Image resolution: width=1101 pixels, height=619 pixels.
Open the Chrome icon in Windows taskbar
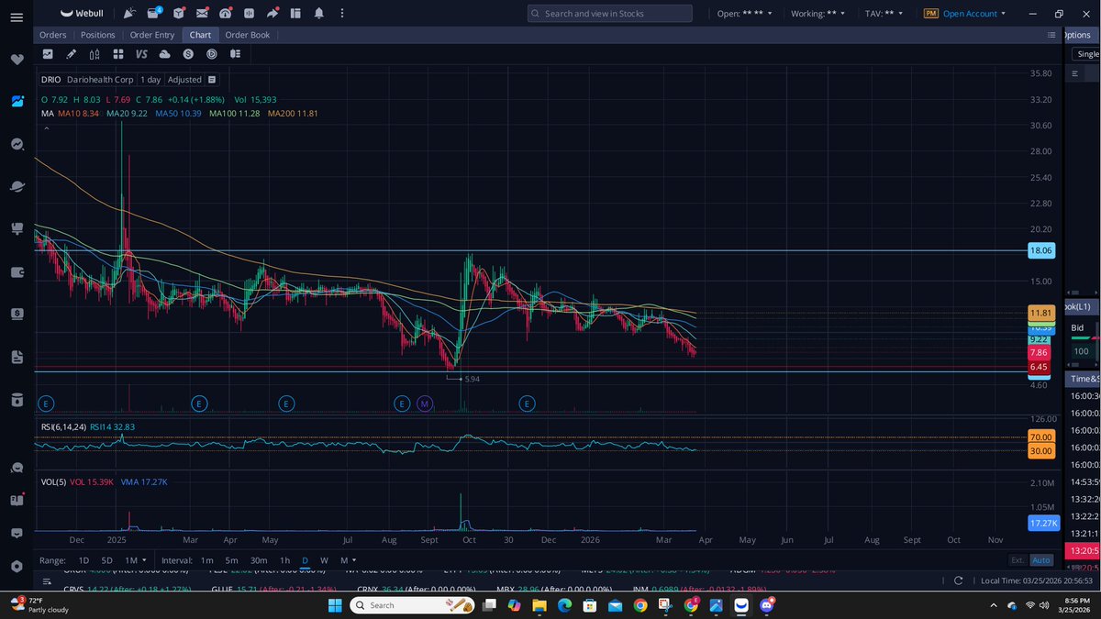[640, 605]
